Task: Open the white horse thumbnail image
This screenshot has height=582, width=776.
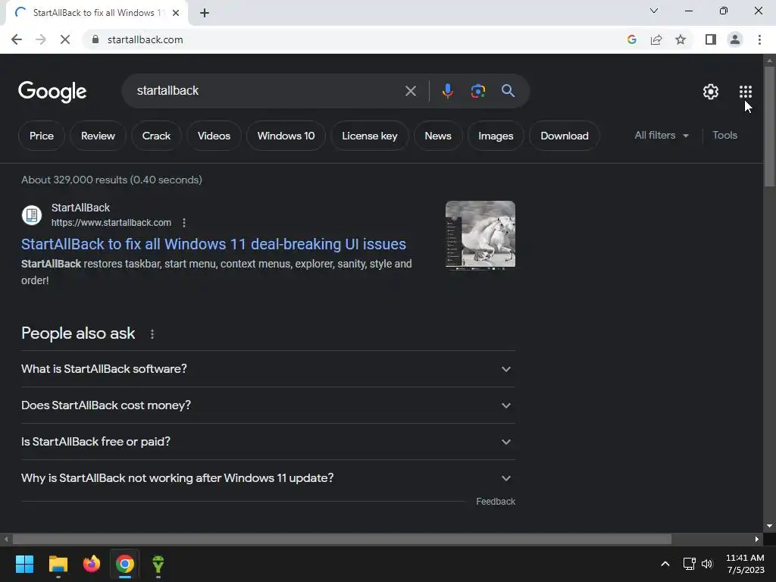Action: 480,235
